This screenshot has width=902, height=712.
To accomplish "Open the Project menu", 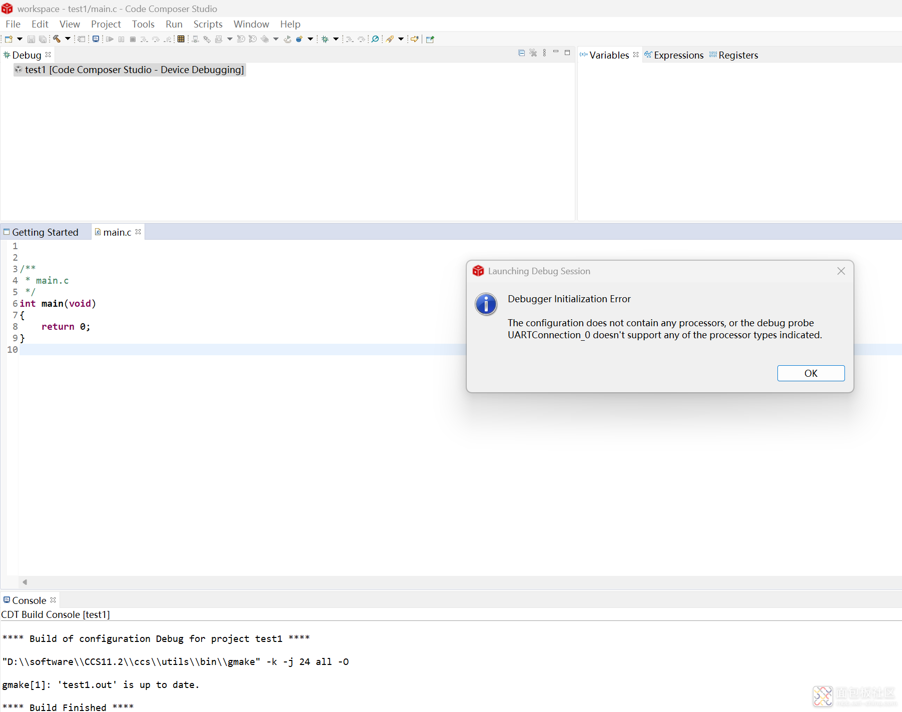I will pyautogui.click(x=106, y=24).
